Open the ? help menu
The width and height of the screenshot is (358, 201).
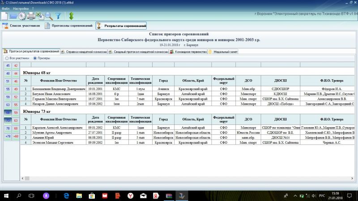point(33,9)
